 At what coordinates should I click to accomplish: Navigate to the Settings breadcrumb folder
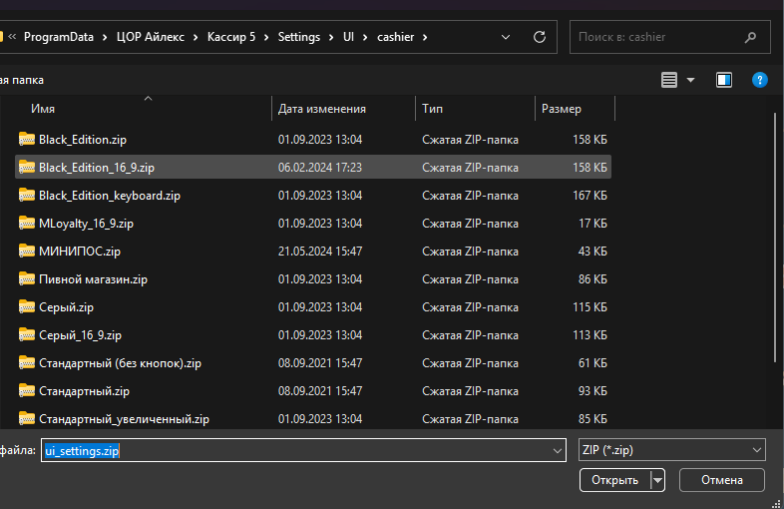(x=299, y=37)
